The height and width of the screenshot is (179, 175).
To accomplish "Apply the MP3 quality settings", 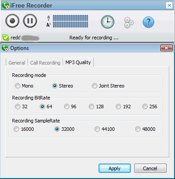I will pyautogui.click(x=114, y=168).
